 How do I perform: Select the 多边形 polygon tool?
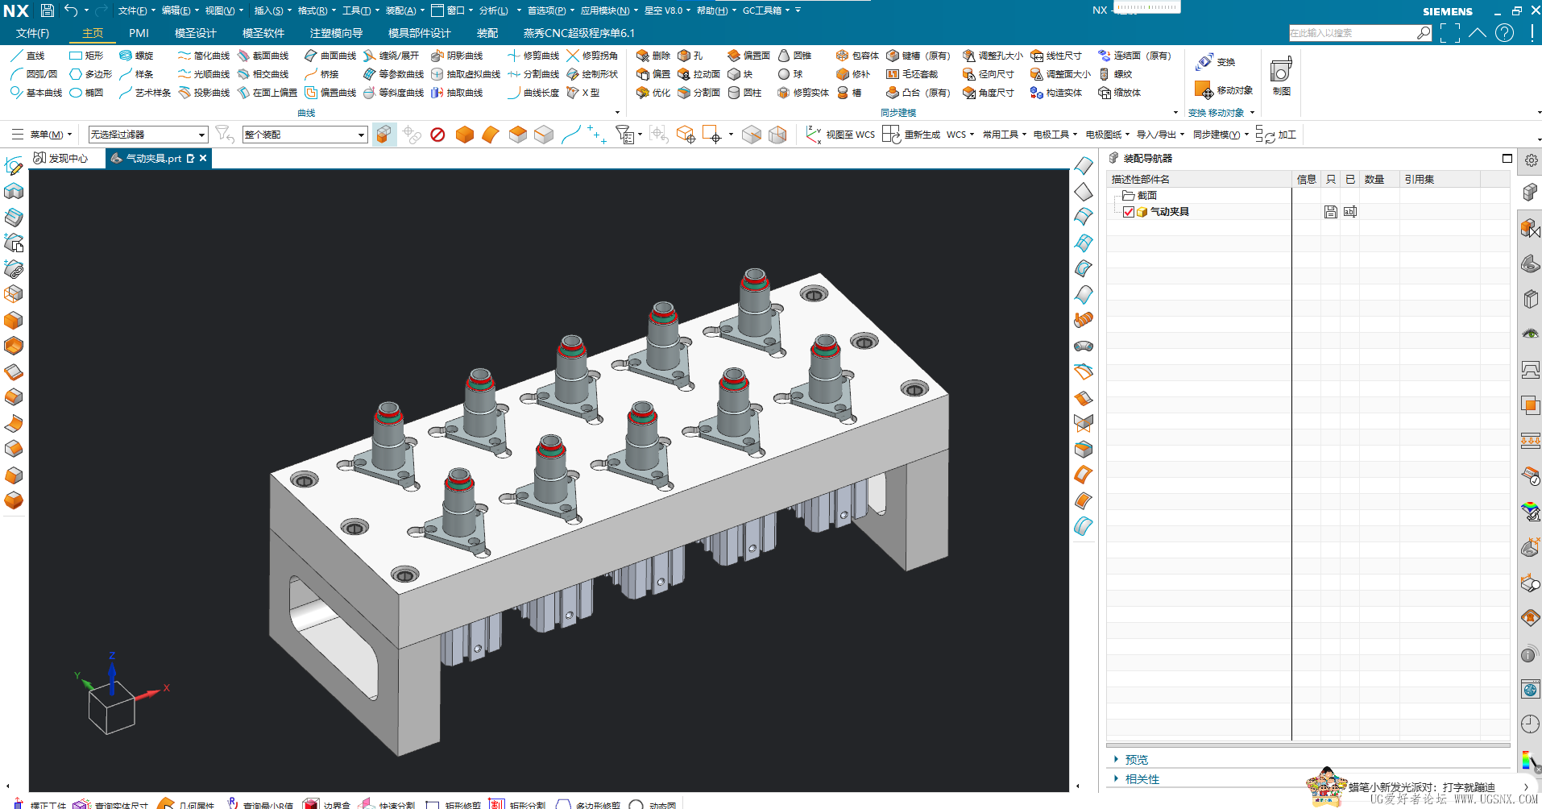click(90, 74)
